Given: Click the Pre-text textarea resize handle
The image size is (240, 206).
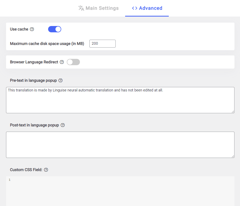Looking at the screenshot, I should coord(233,112).
